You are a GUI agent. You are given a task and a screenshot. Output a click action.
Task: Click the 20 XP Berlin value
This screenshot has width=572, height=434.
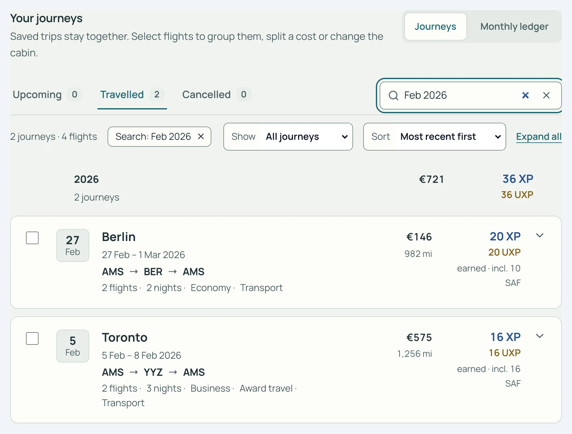(505, 236)
